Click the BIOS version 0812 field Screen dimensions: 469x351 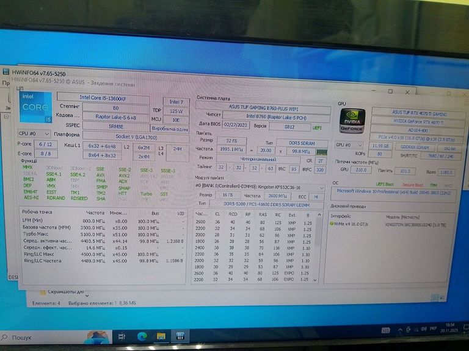(x=289, y=127)
